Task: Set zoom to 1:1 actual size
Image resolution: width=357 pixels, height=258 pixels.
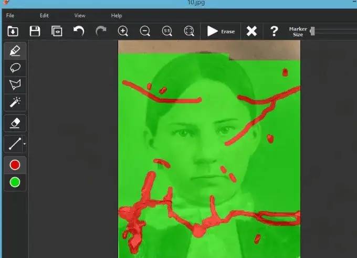Action: pyautogui.click(x=167, y=31)
